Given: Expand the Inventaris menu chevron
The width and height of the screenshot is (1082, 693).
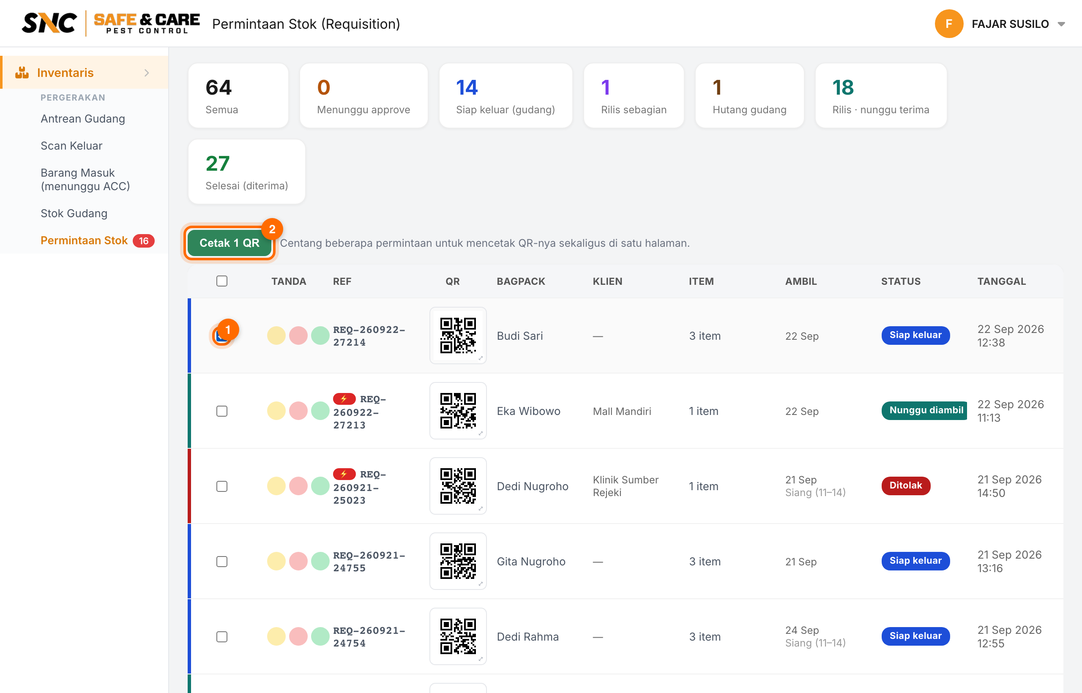Looking at the screenshot, I should tap(147, 73).
